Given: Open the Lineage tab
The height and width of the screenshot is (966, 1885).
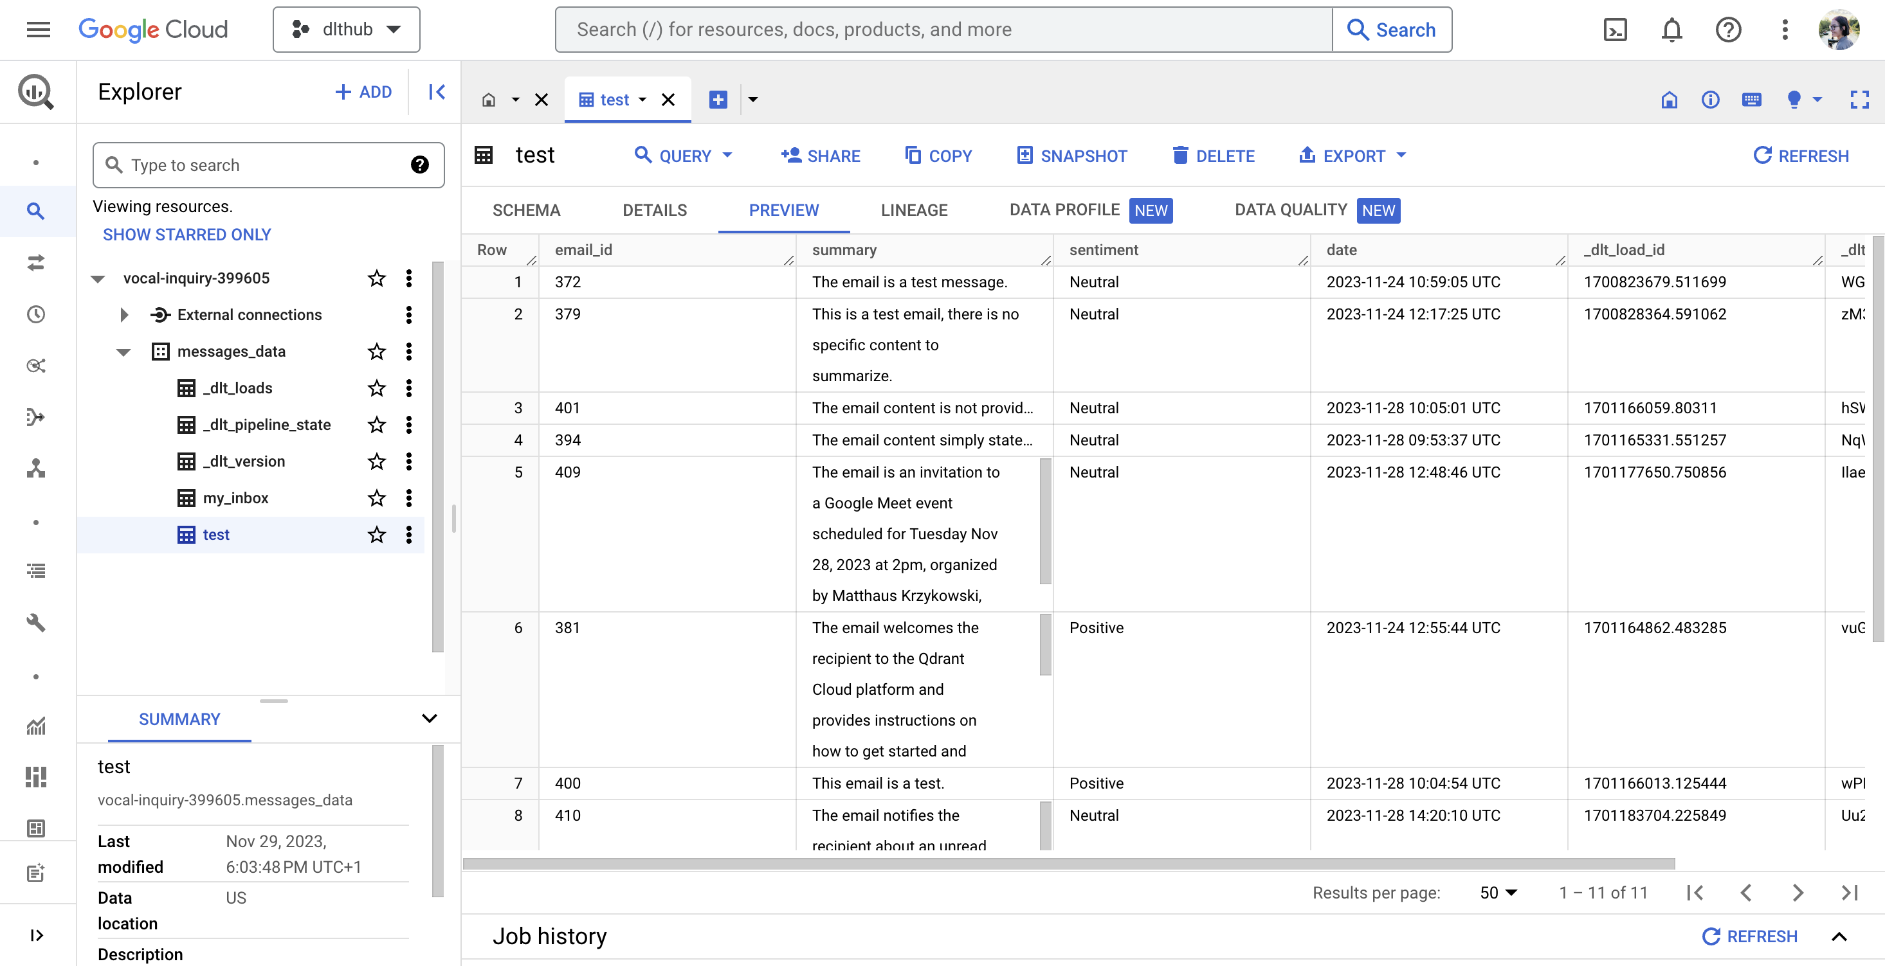Looking at the screenshot, I should 914,210.
